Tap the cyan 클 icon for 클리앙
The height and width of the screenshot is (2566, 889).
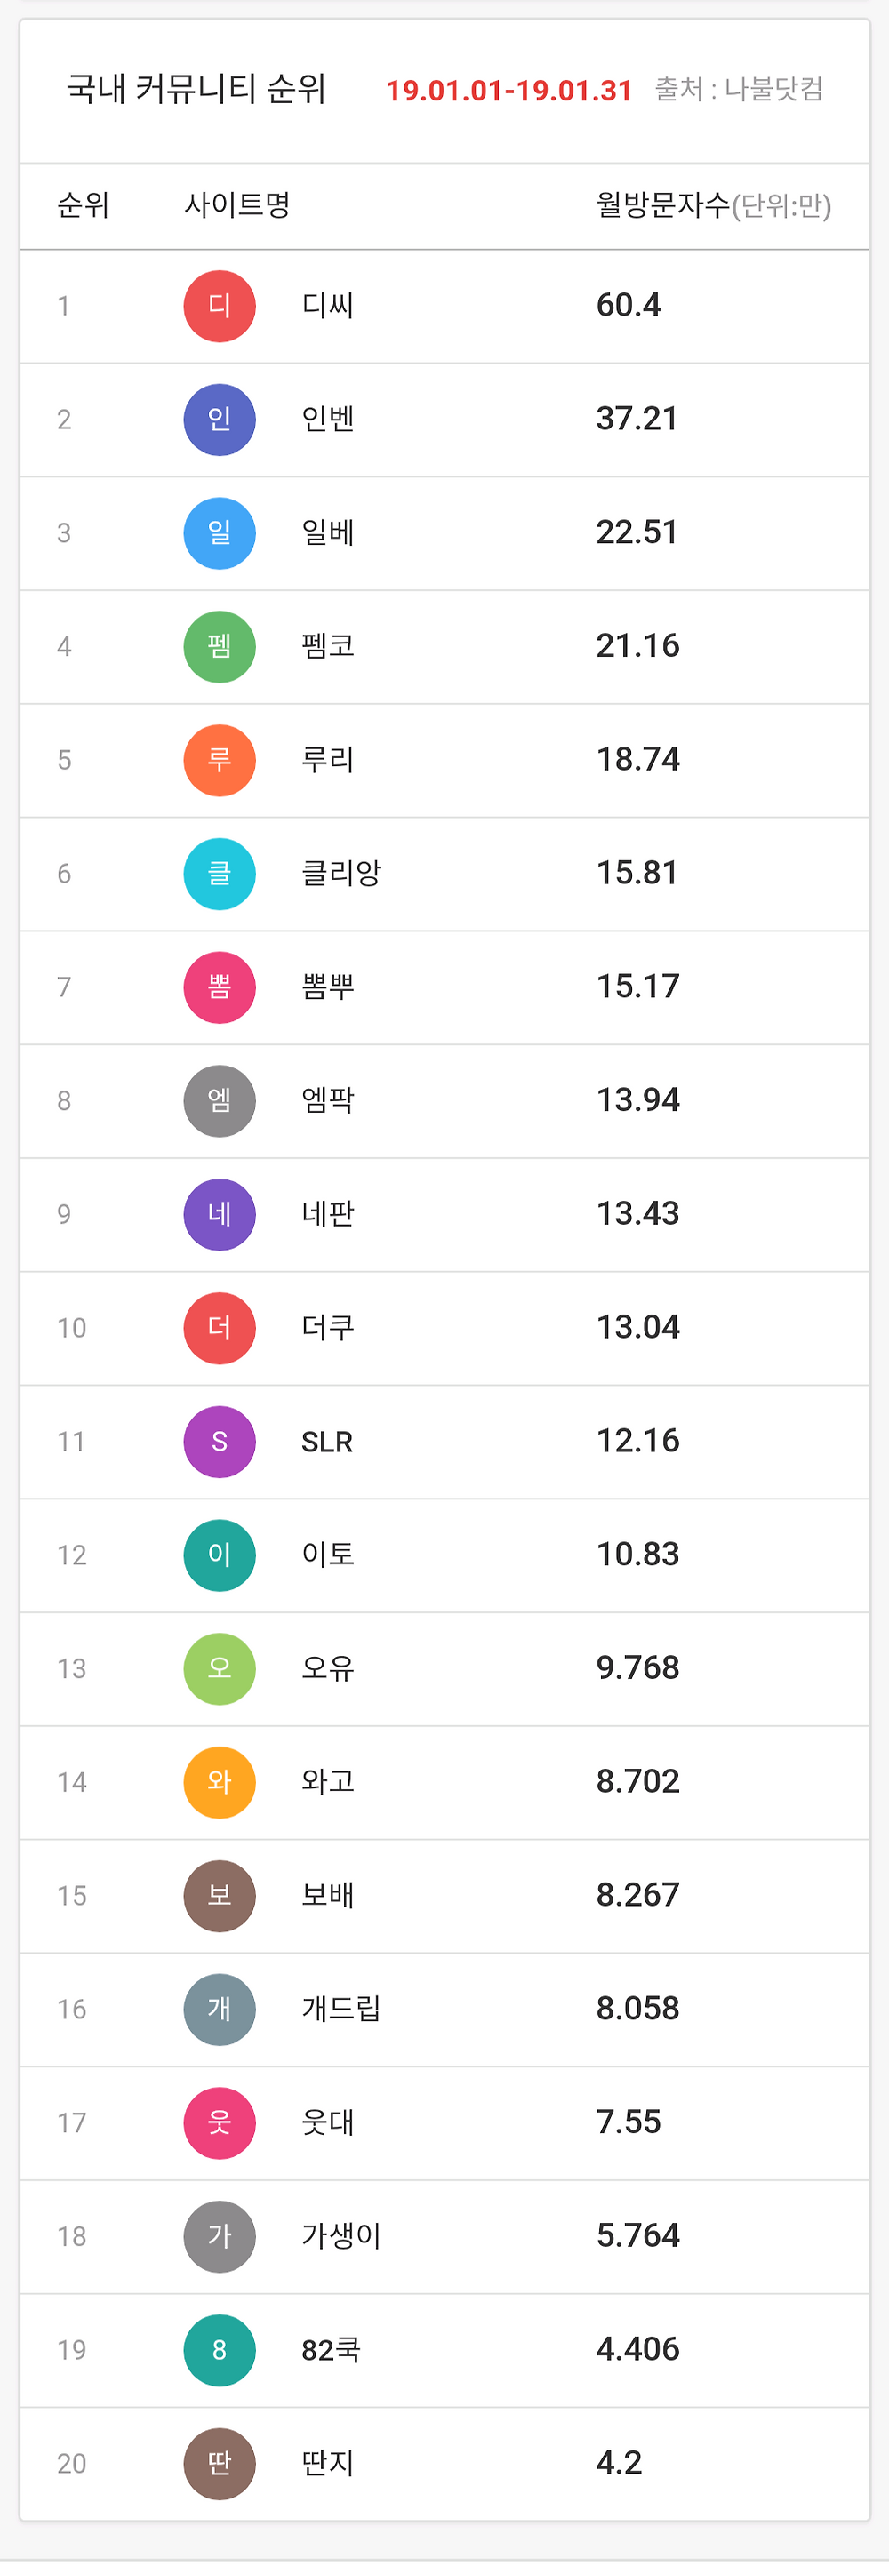(x=220, y=874)
